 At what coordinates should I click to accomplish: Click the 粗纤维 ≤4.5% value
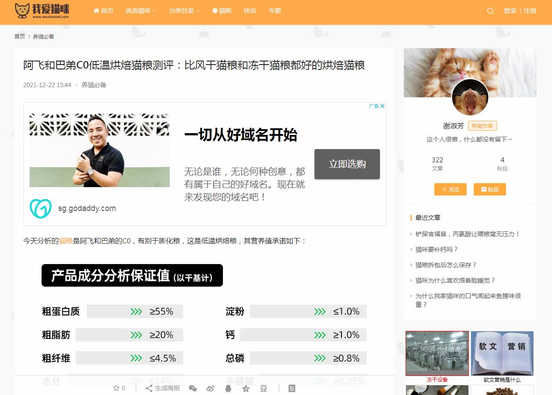click(163, 358)
